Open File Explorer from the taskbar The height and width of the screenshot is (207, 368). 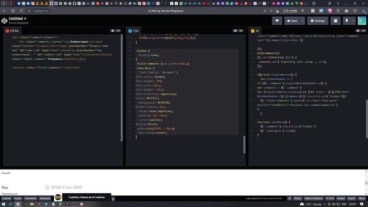click(x=32, y=204)
